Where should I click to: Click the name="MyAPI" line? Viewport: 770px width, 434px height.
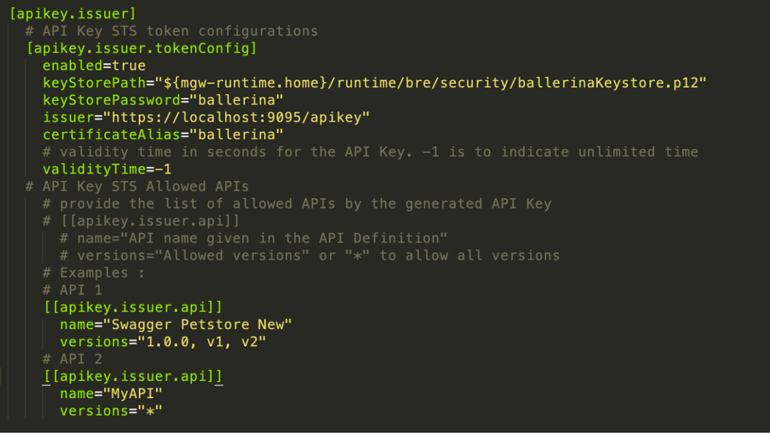[x=111, y=394]
